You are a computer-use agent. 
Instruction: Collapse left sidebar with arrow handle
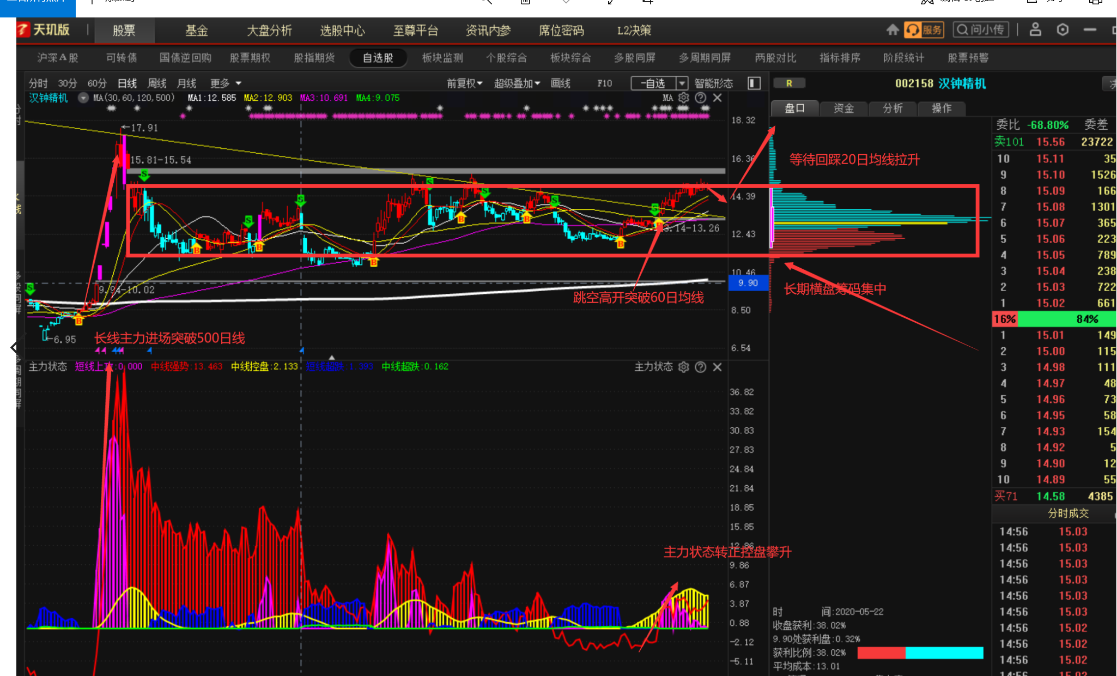tap(14, 347)
